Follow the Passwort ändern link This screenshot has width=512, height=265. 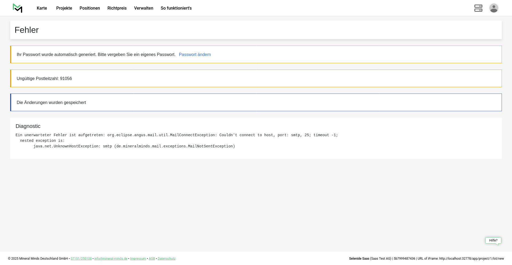(195, 55)
